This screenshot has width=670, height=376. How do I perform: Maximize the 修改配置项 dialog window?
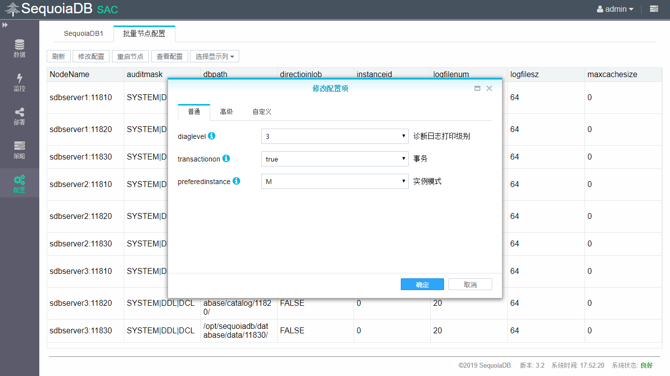click(x=477, y=88)
